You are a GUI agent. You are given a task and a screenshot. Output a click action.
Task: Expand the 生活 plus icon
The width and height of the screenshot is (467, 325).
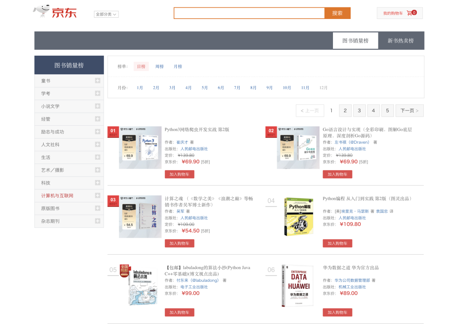(97, 157)
